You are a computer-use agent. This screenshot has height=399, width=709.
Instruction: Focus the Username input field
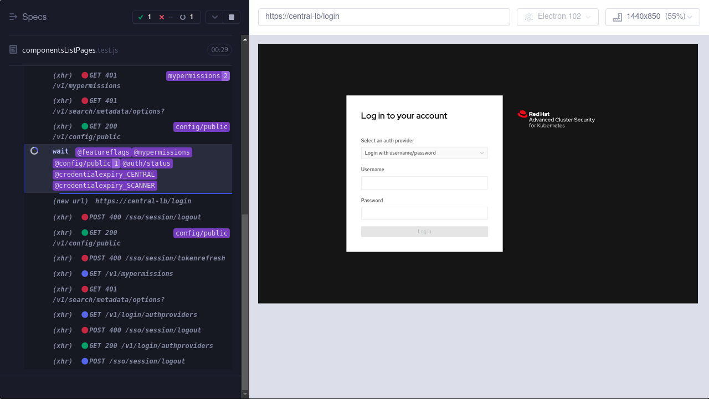(424, 183)
